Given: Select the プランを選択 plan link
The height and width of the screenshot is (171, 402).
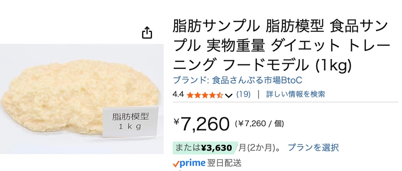Looking at the screenshot, I should tap(313, 147).
